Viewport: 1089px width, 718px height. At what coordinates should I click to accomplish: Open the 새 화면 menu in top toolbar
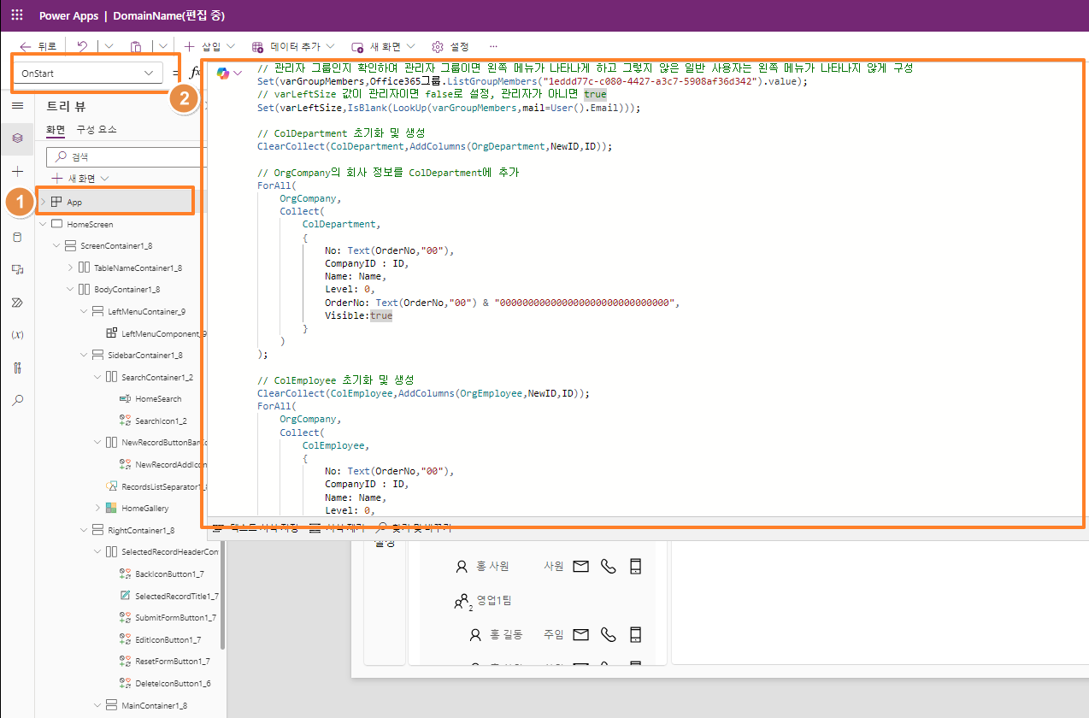click(x=384, y=46)
